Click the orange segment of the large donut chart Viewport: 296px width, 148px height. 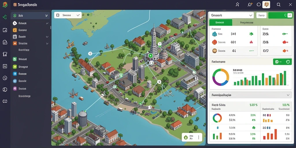point(227,75)
